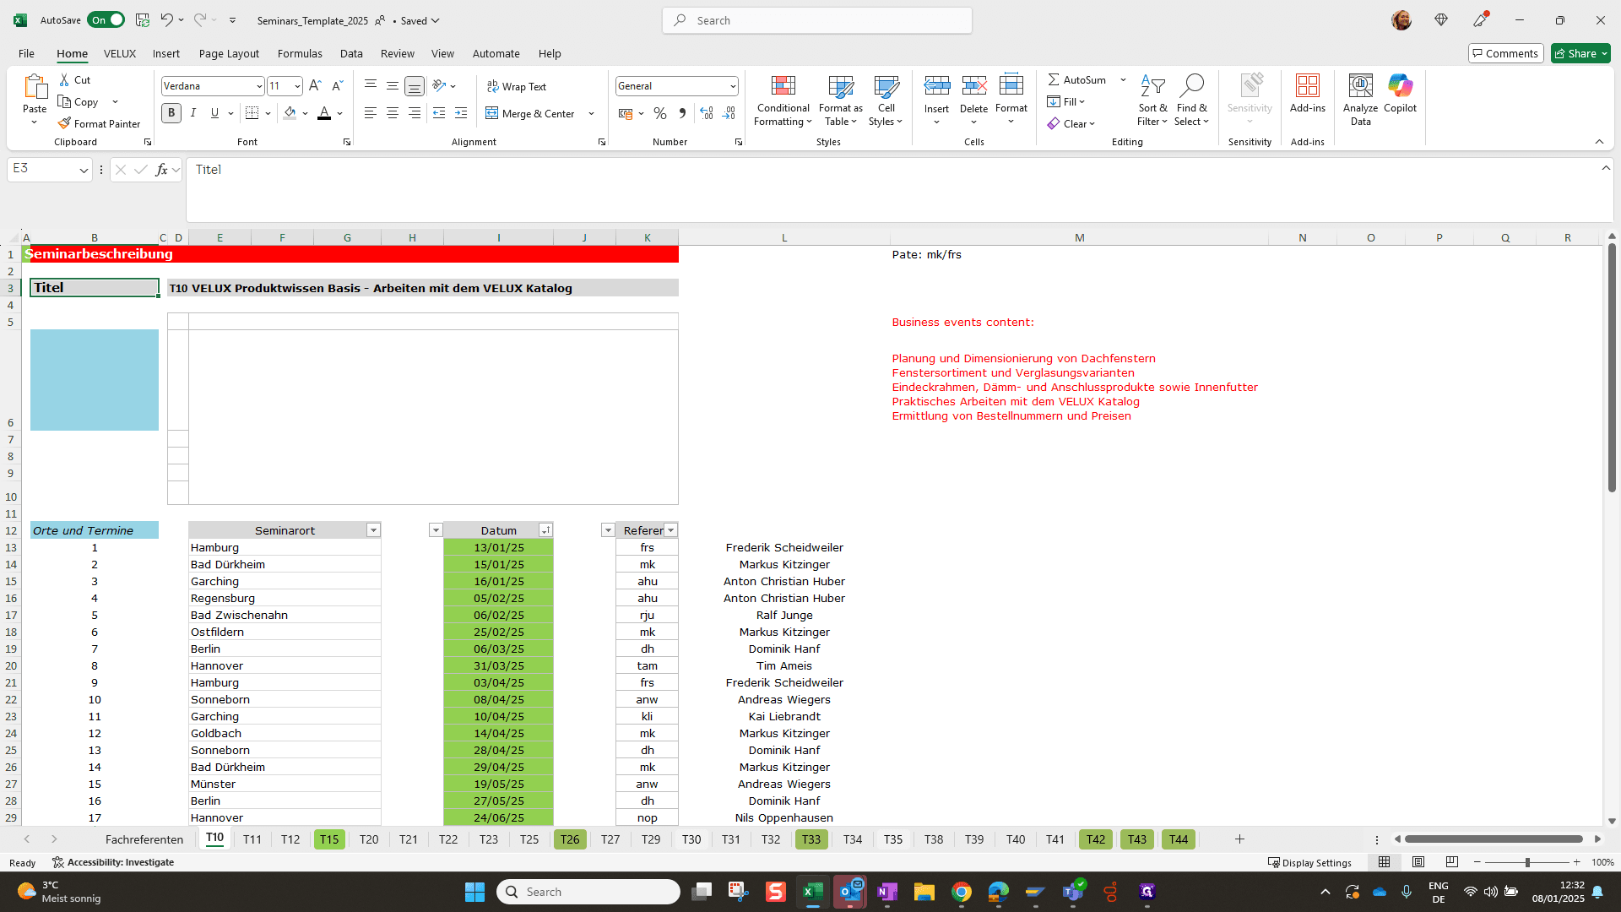Screen dimensions: 1621x912
Task: Click the vertical scrollbar thumb
Action: tap(1612, 367)
